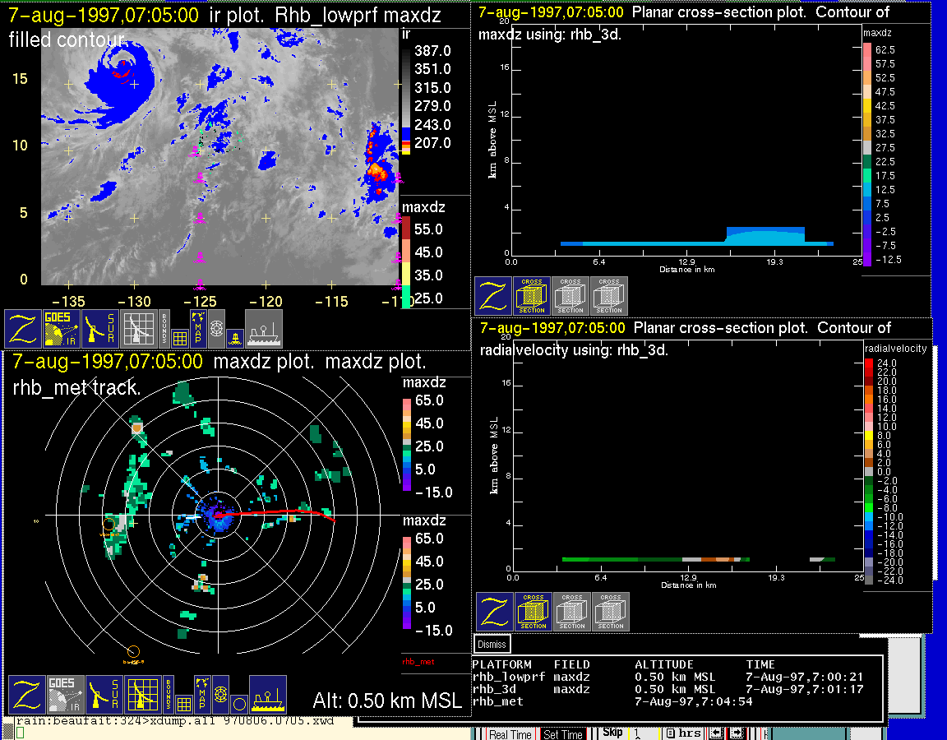947x740 pixels.
Task: Select the active yellow CROSS SECTION icon under the radialvelocity plot
Action: [534, 612]
